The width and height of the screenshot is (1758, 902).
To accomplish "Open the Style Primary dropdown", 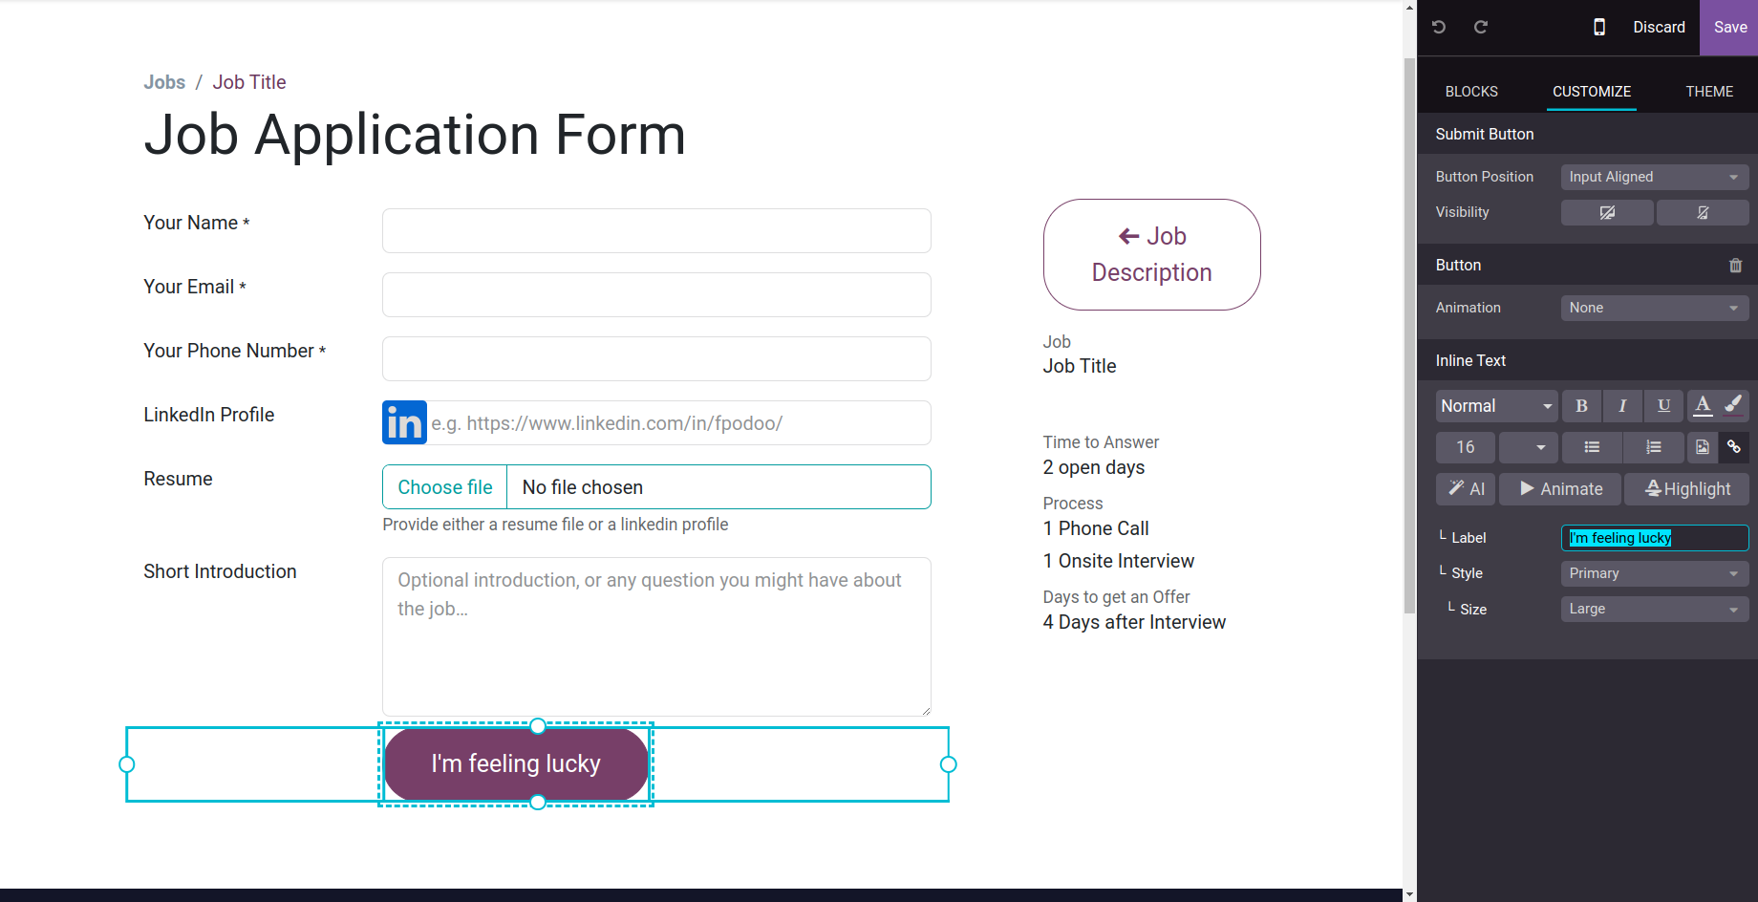I will point(1655,573).
